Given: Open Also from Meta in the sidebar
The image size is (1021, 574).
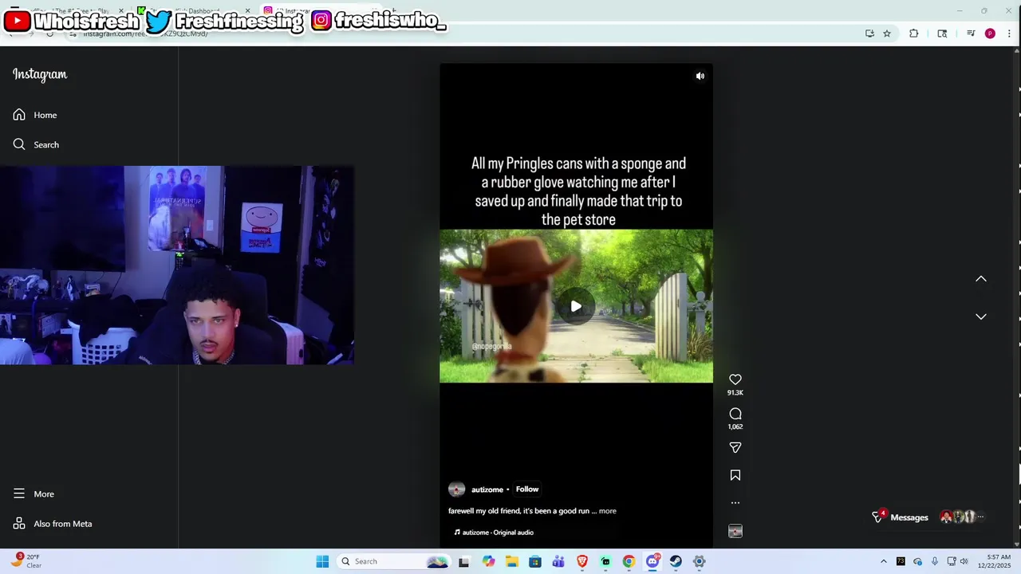Looking at the screenshot, I should 53,524.
